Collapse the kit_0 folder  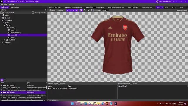(x=5, y=25)
